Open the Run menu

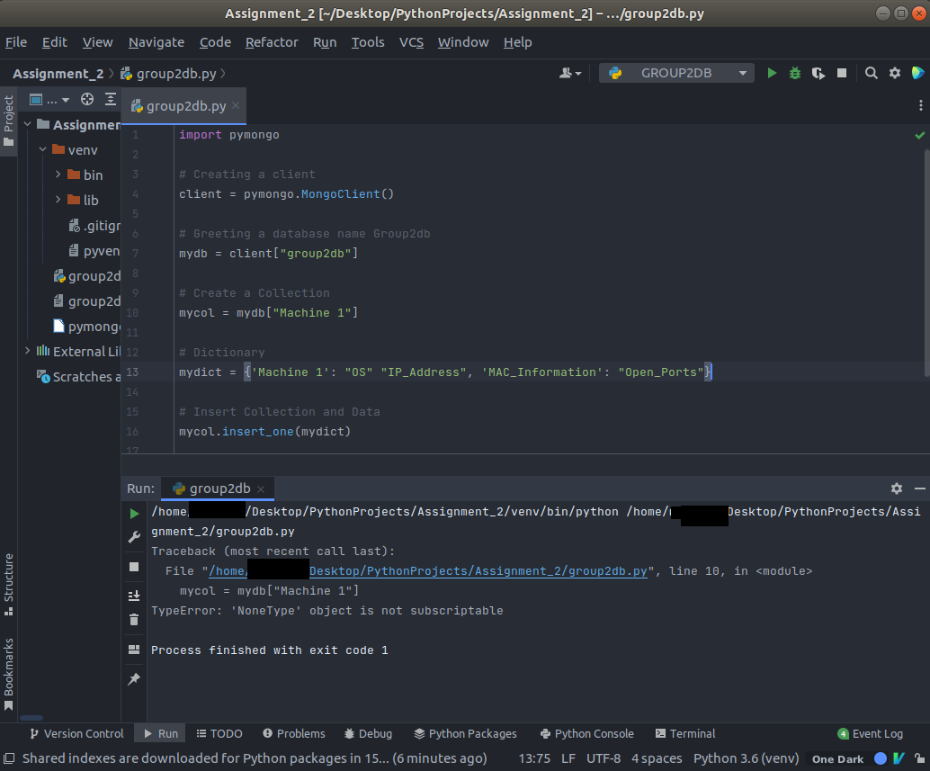[x=325, y=41]
